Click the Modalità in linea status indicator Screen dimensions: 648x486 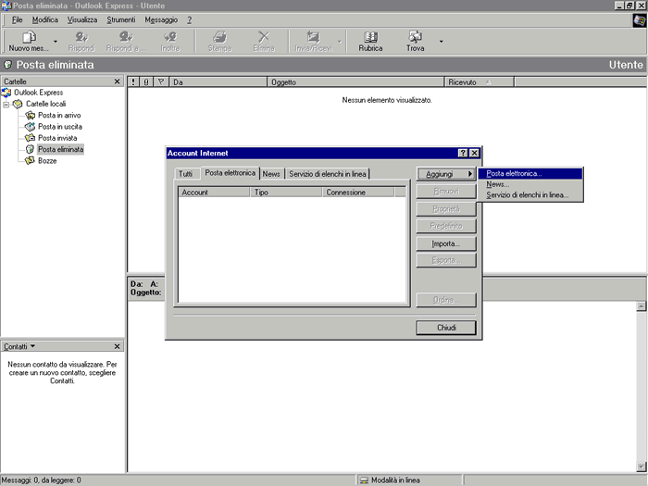[x=390, y=480]
